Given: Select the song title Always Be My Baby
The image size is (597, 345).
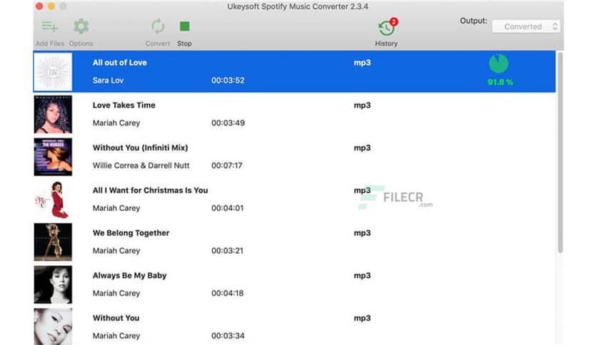Looking at the screenshot, I should [x=129, y=275].
